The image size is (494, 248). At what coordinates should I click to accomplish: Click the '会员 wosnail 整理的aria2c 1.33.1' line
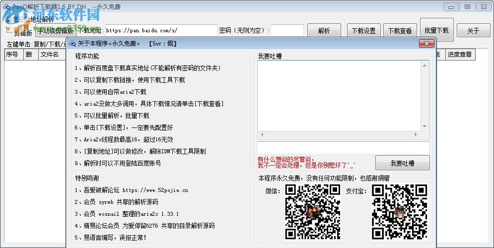(127, 214)
